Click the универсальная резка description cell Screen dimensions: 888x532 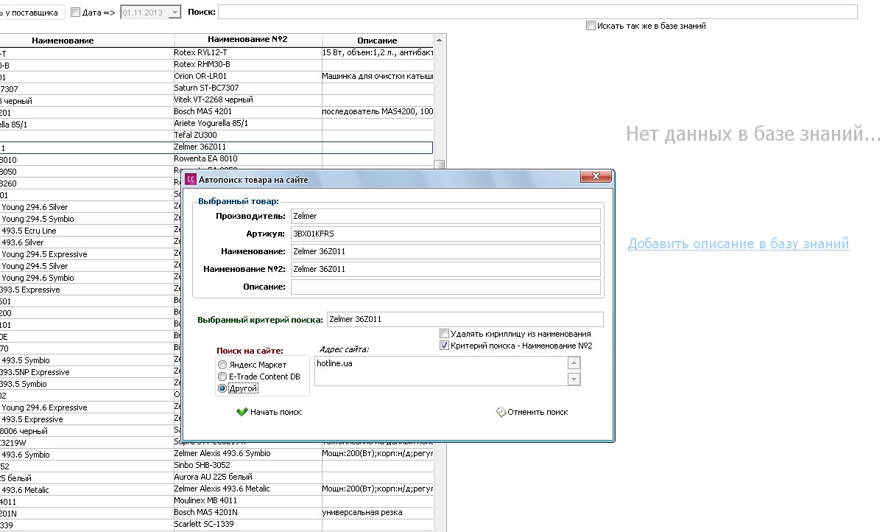[378, 513]
